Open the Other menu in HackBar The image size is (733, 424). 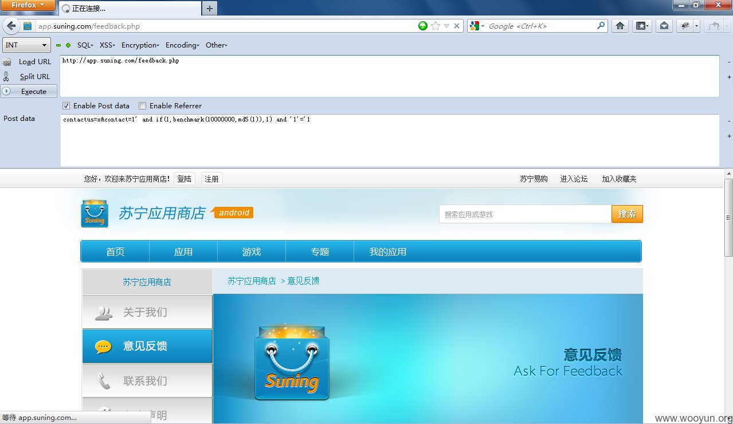coord(217,45)
